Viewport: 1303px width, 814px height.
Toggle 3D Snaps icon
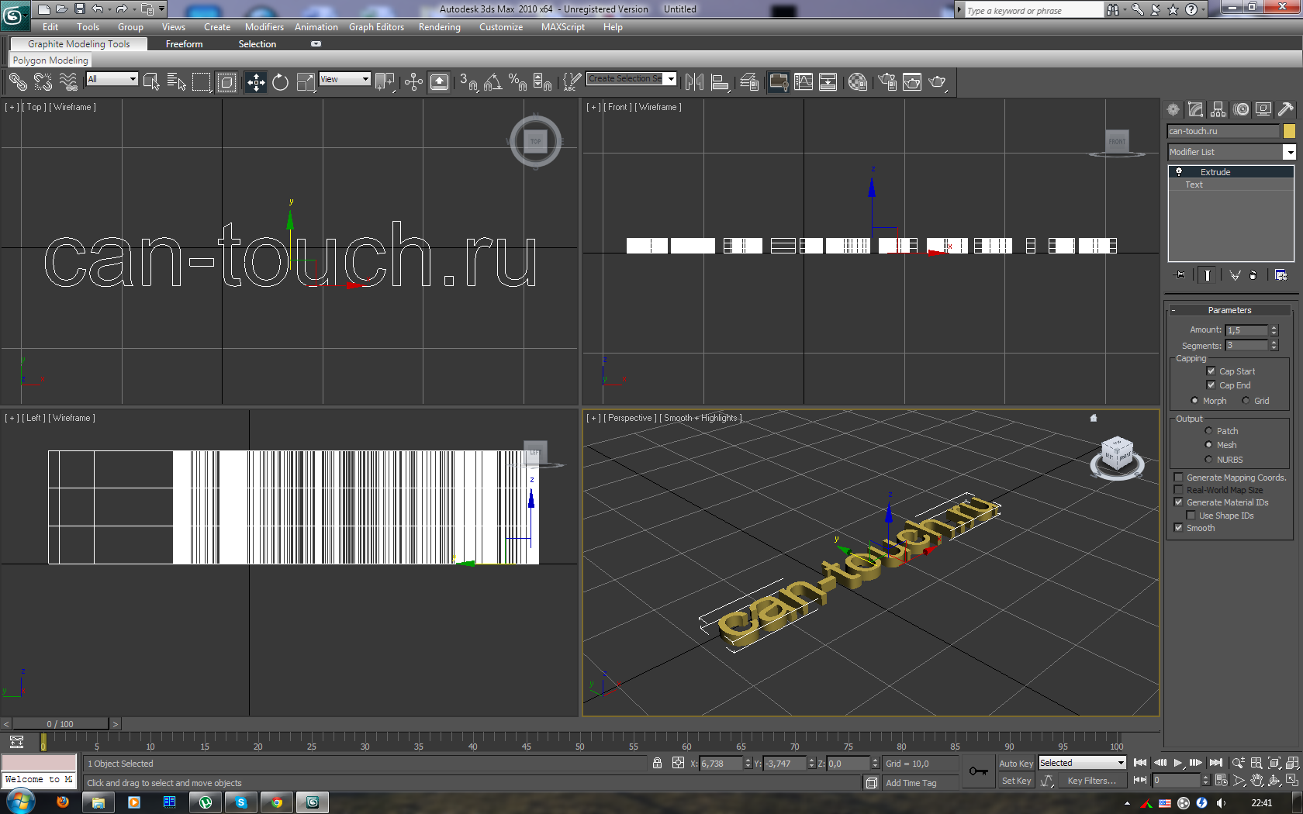pos(468,81)
